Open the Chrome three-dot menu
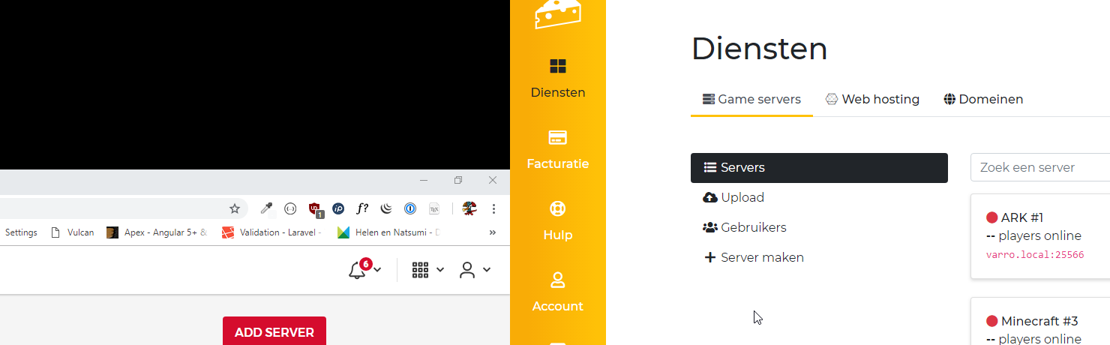1110x345 pixels. [493, 208]
